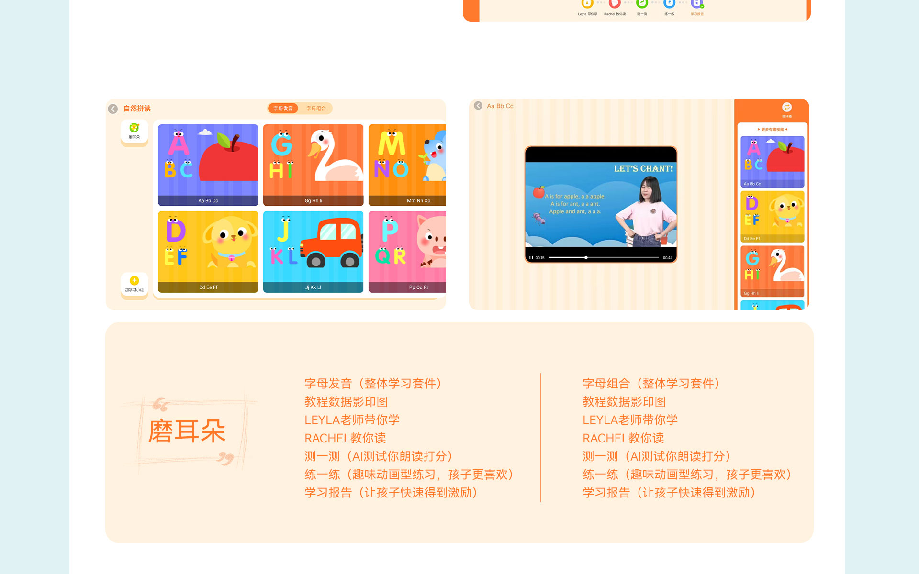Select the 字母发音 tab

(283, 109)
